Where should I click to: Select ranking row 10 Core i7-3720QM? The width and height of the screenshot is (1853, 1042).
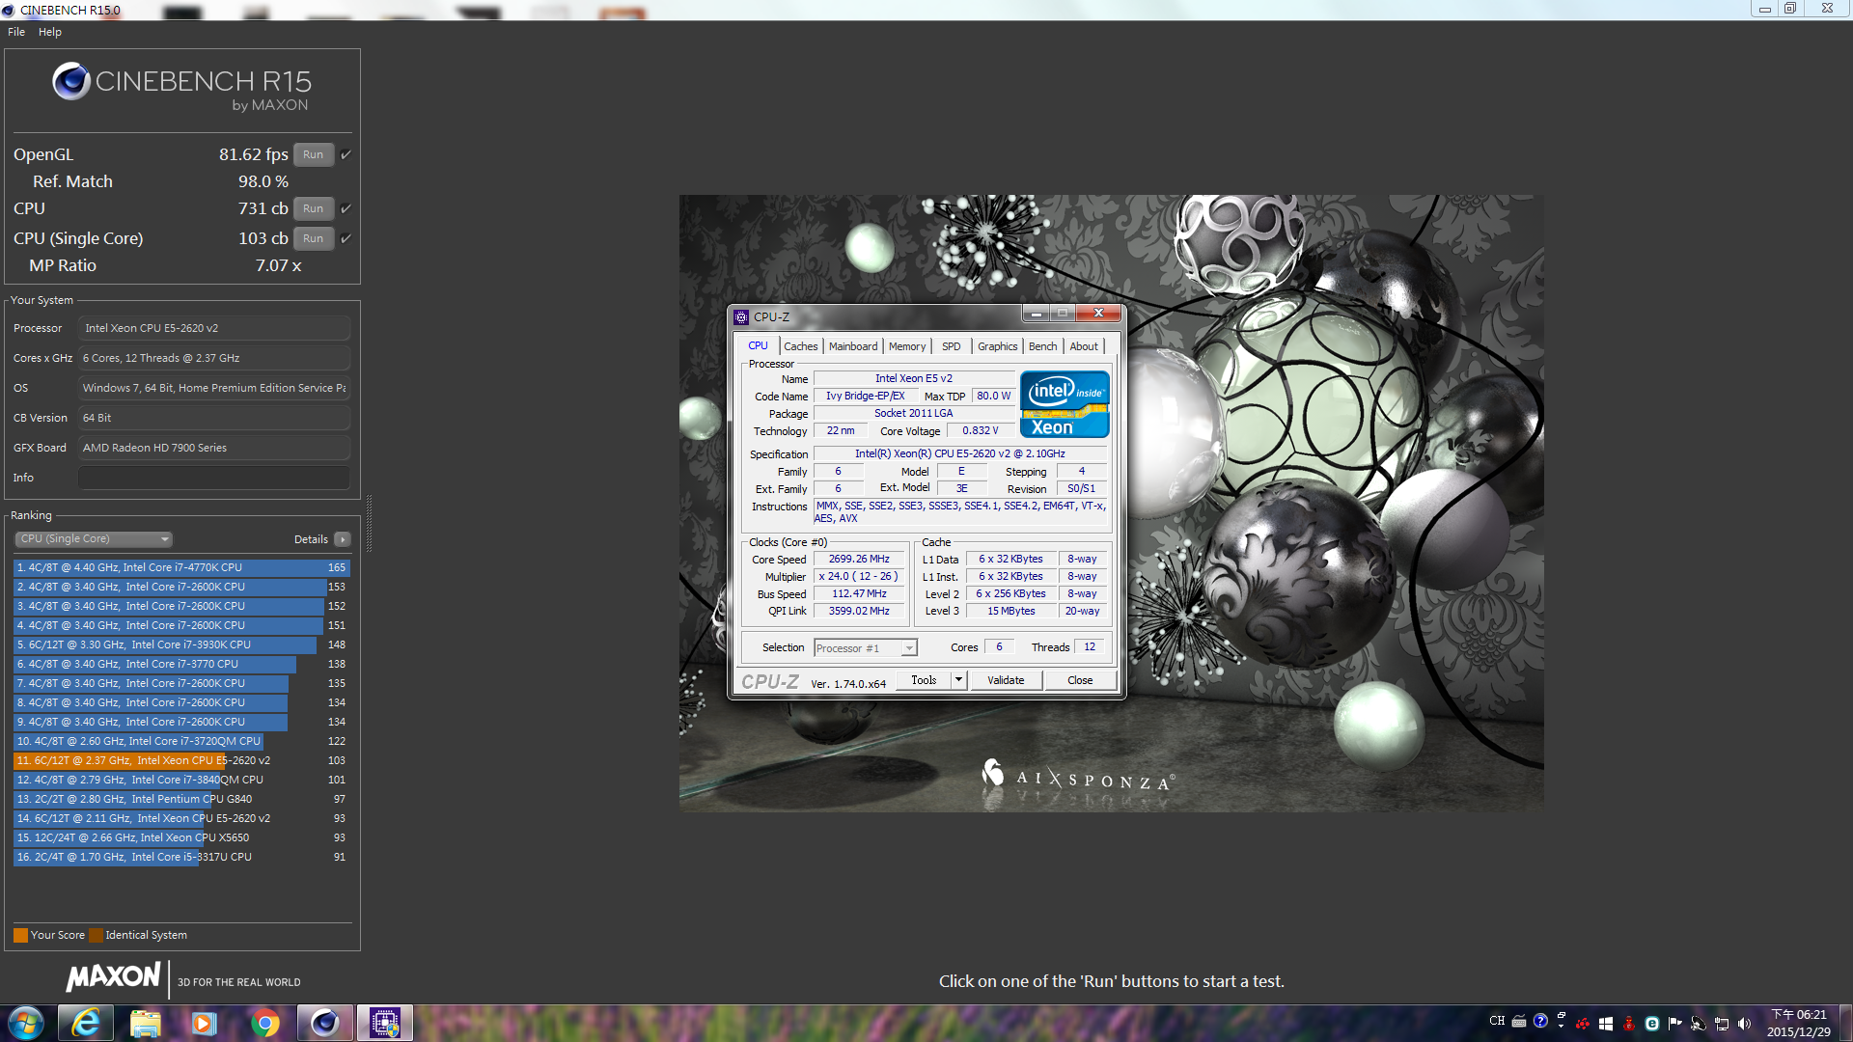click(x=181, y=741)
